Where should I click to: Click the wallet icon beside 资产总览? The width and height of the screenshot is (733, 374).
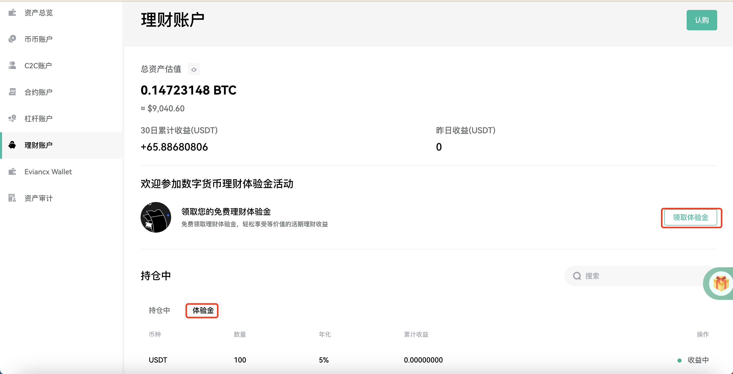pyautogui.click(x=12, y=12)
